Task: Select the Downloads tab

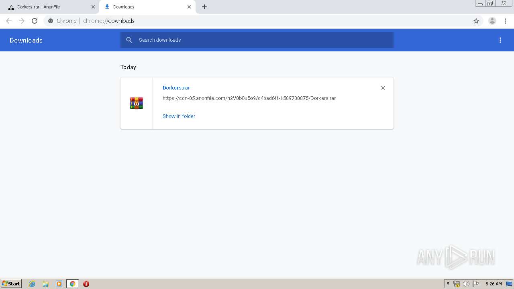Action: 147,7
